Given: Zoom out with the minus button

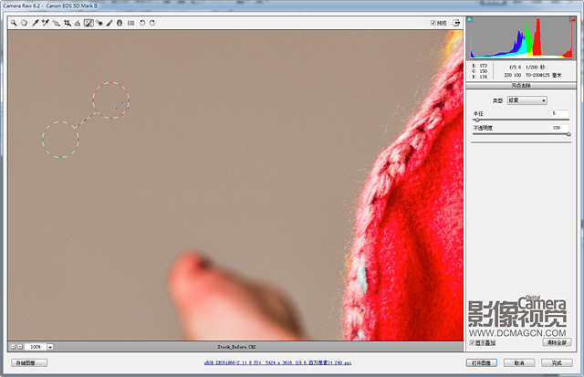Looking at the screenshot, I should point(13,347).
